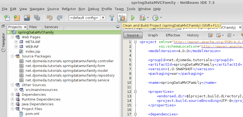Click the restore window group icon at the left edge
243x117 pixels.
coord(3,26)
